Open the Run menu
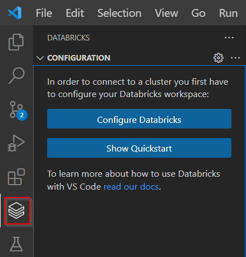The image size is (246, 257). point(229,13)
